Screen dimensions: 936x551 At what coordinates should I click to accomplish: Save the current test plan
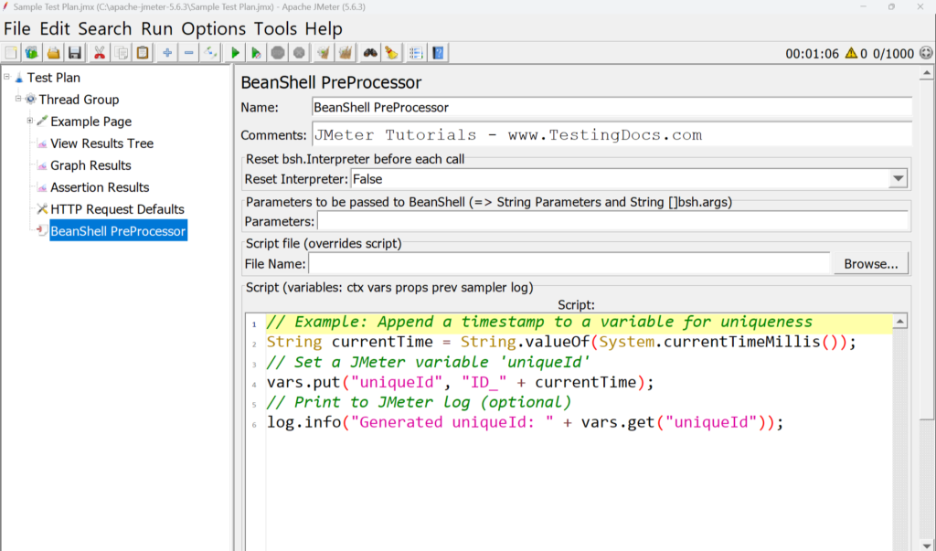point(74,52)
